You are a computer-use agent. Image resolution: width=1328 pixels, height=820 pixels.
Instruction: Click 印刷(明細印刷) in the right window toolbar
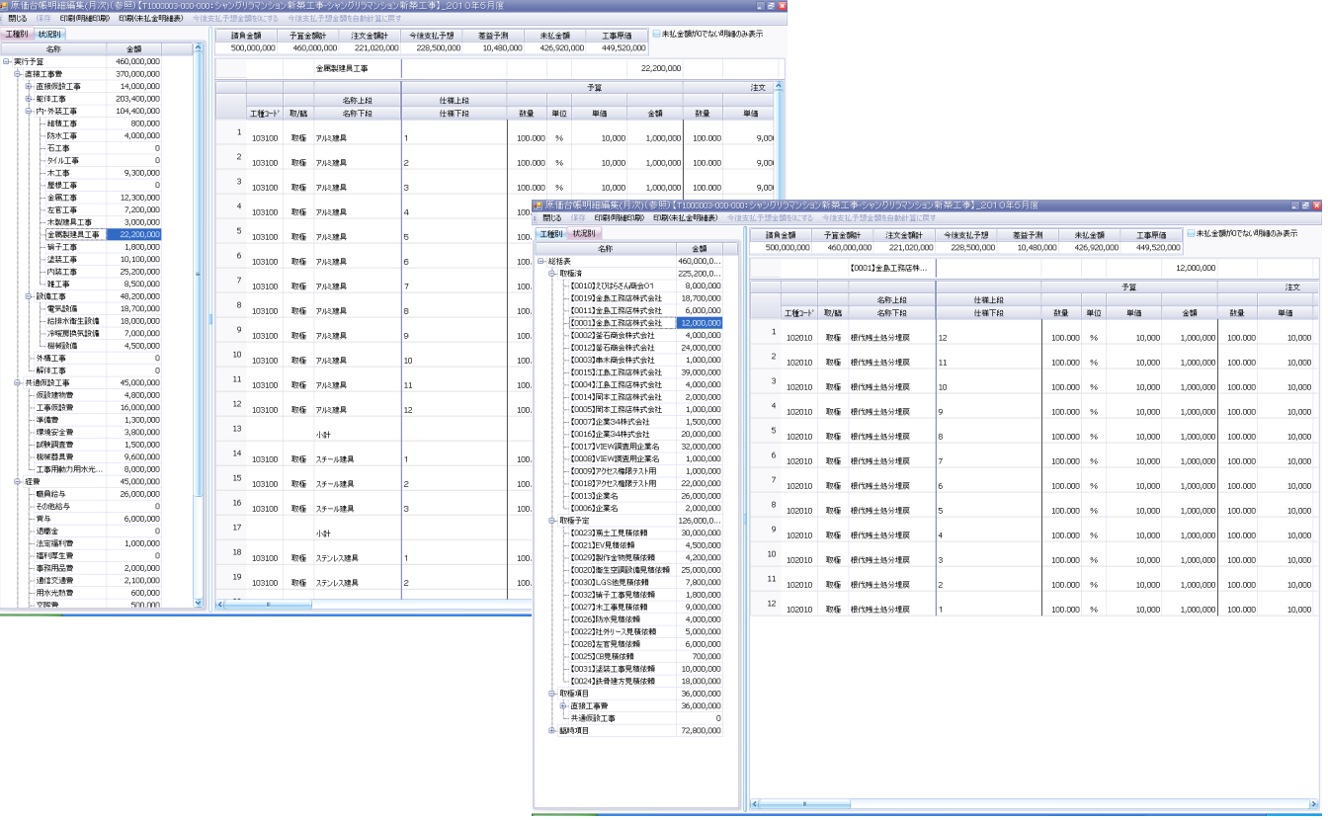coord(622,218)
